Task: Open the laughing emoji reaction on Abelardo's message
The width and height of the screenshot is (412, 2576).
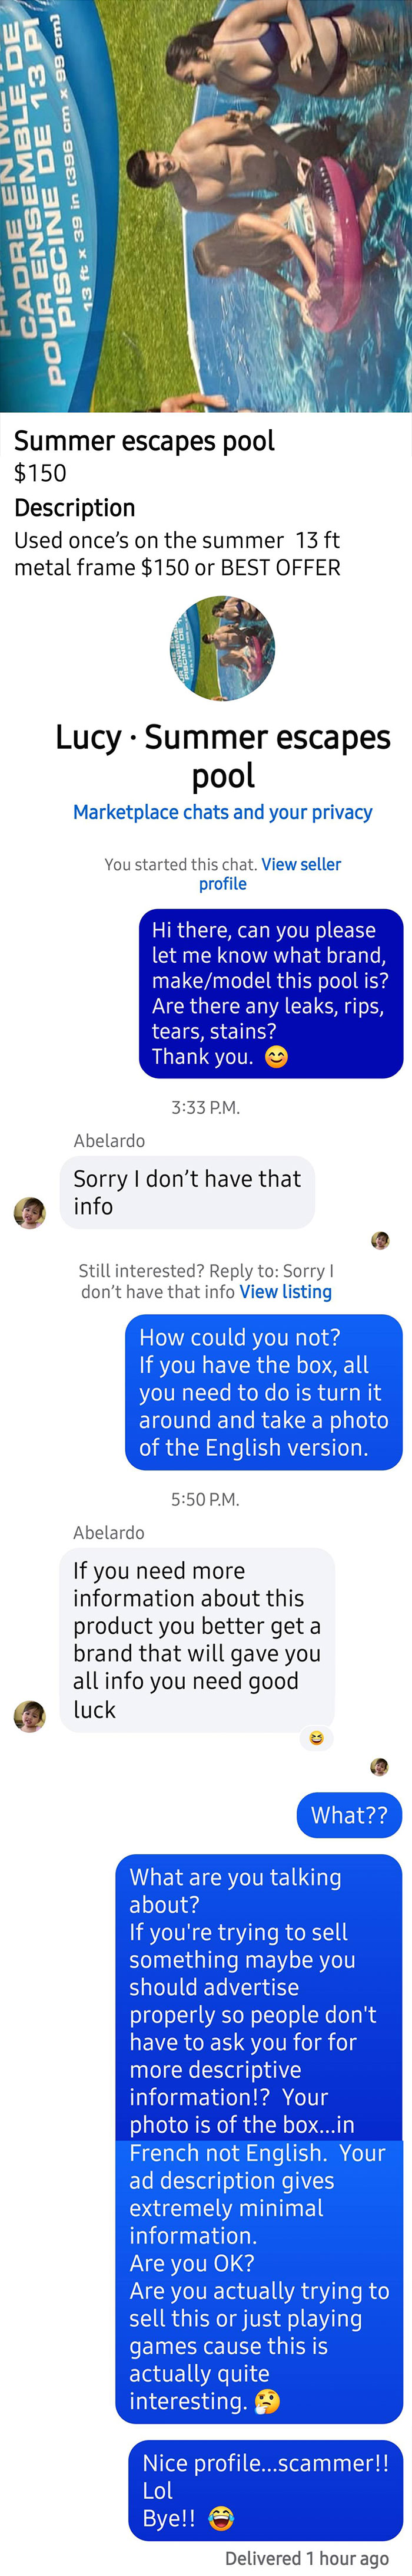Action: (x=316, y=1737)
